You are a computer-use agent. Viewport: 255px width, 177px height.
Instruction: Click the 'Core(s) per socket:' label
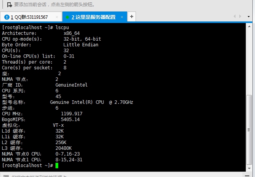(27, 68)
